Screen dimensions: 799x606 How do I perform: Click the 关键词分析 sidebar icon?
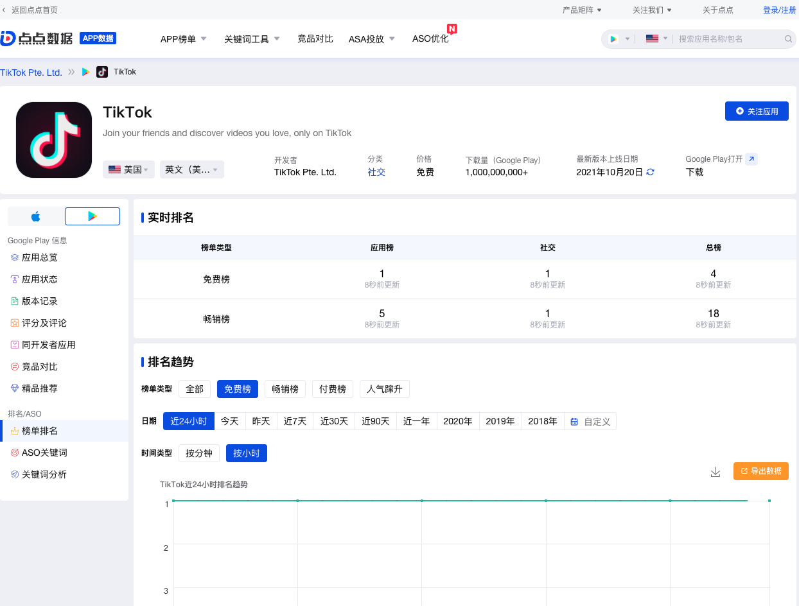click(15, 474)
